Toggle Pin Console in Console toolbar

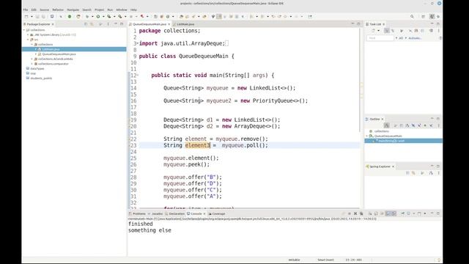403,213
